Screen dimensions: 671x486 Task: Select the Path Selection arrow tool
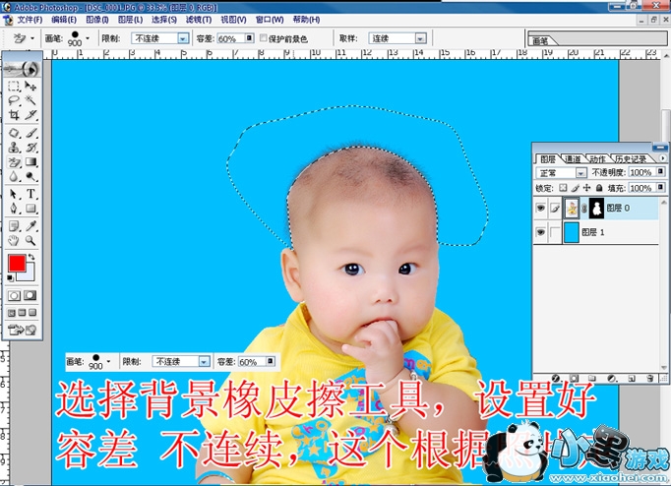[14, 194]
